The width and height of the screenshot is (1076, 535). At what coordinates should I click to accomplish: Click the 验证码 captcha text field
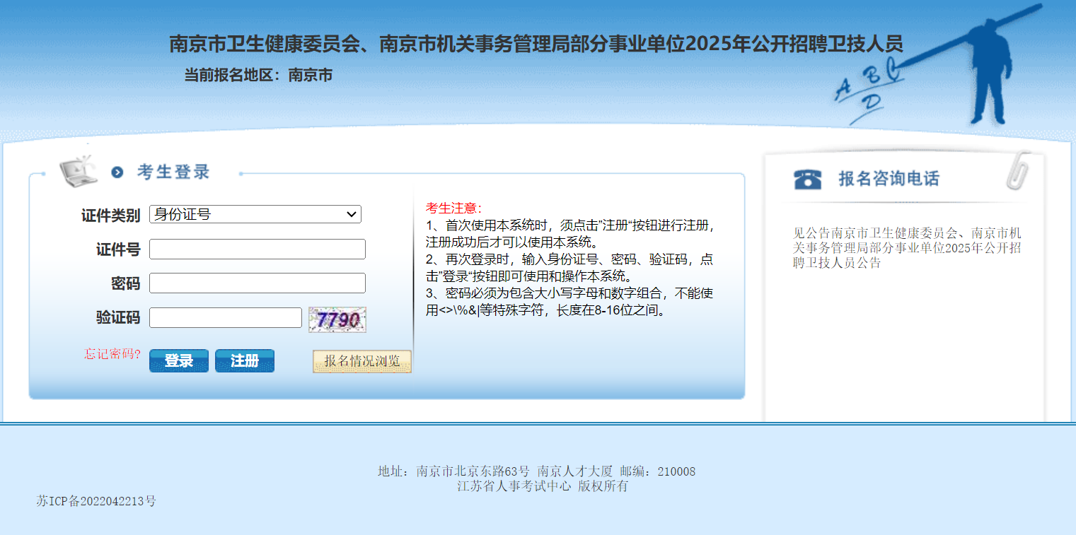(x=226, y=317)
